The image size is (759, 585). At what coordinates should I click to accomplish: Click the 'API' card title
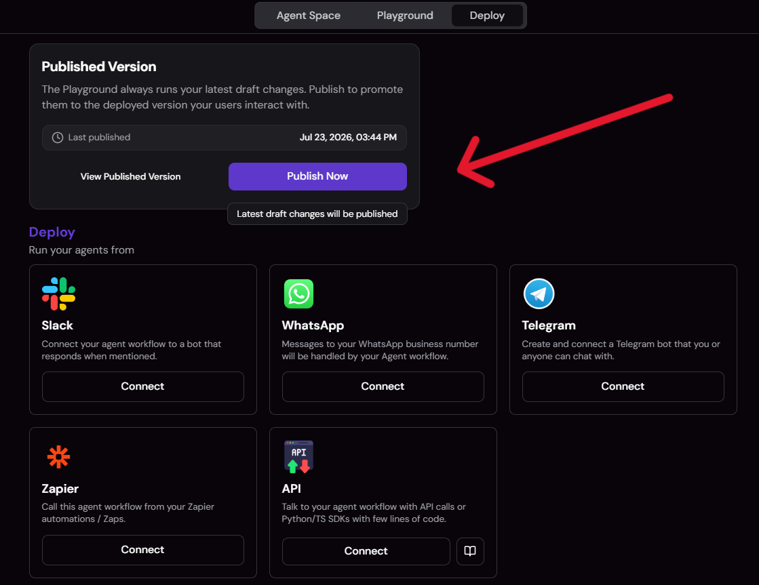(x=292, y=489)
